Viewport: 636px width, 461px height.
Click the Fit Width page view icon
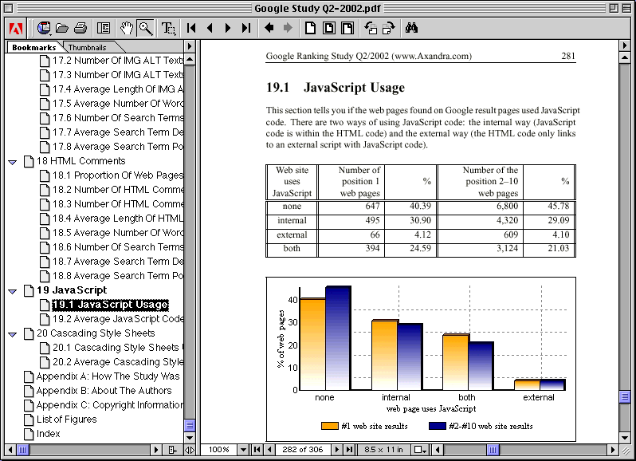(x=347, y=28)
